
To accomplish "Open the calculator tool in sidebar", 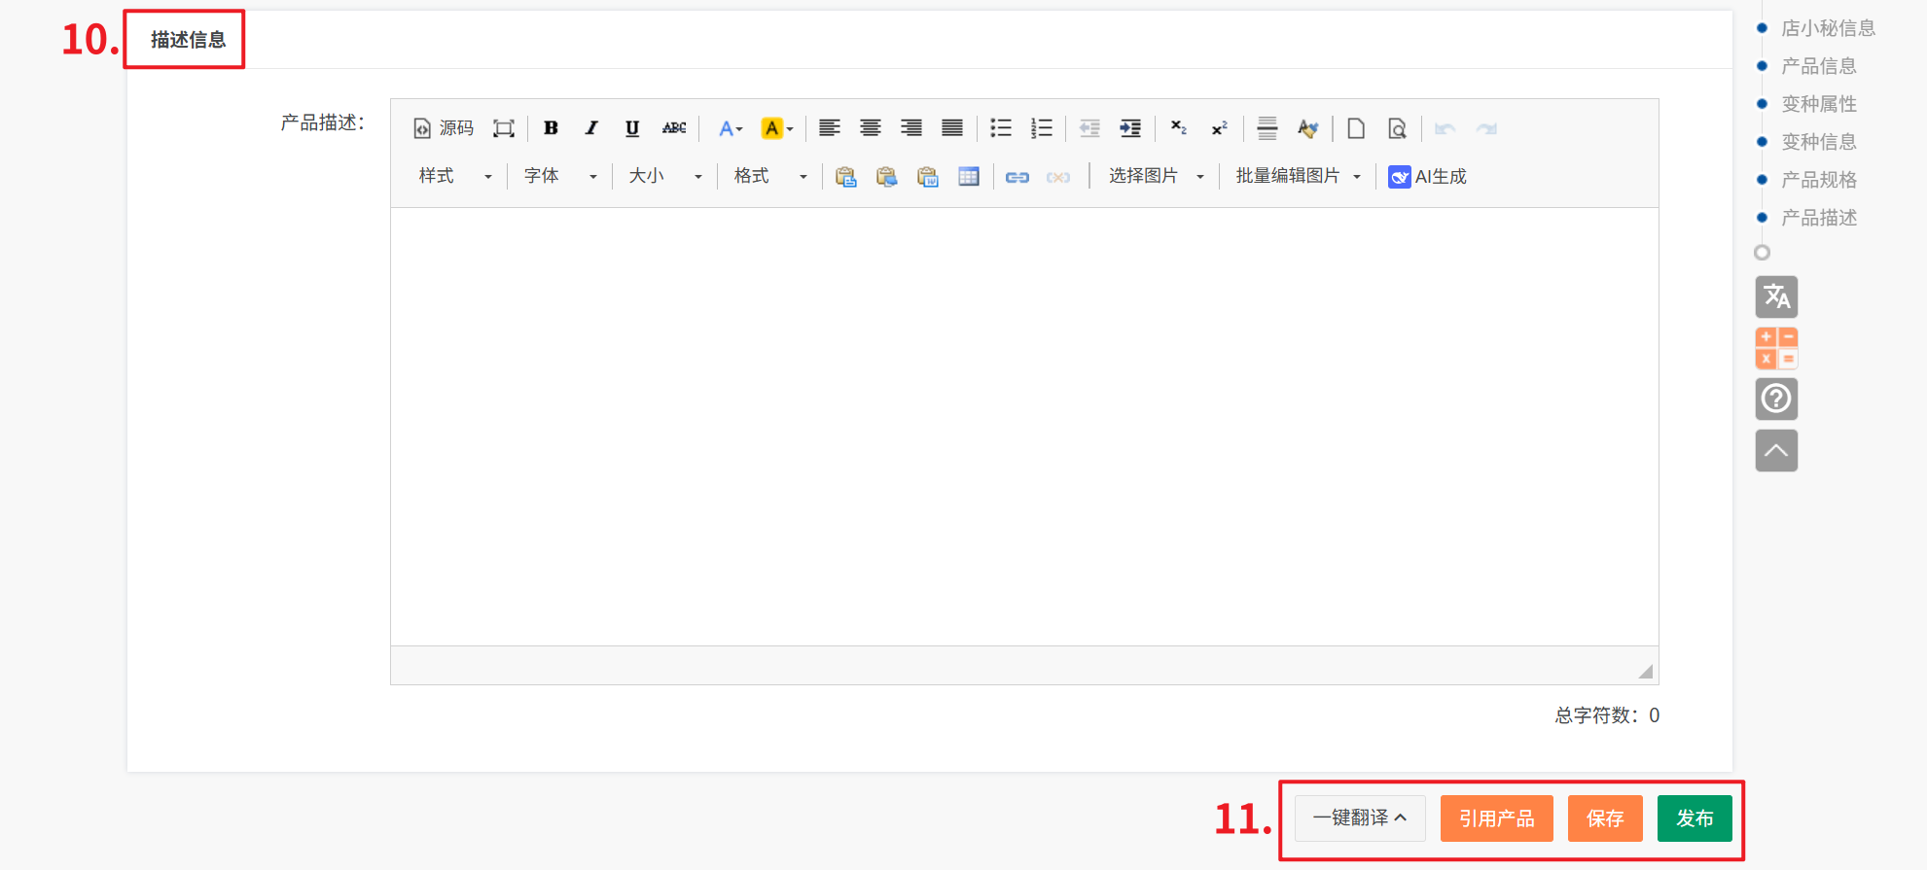I will (1776, 348).
